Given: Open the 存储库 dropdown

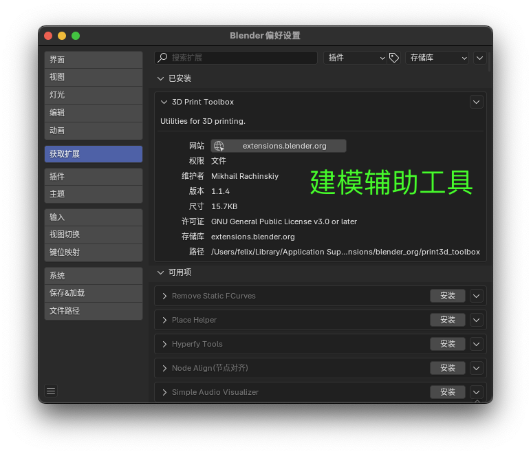Looking at the screenshot, I should (437, 58).
